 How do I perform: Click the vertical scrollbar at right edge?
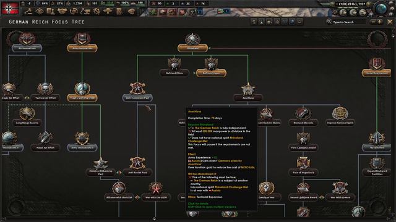pos(393,36)
